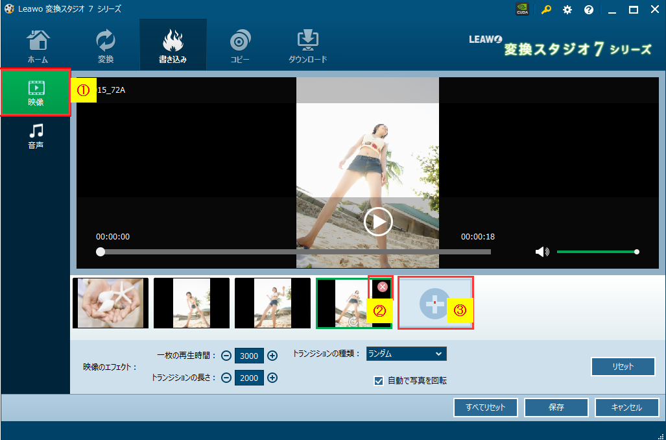Expand the トランジションの種類 dropdown
The width and height of the screenshot is (666, 440).
coord(406,354)
